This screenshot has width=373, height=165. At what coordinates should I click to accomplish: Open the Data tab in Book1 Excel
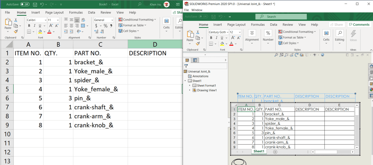click(91, 12)
